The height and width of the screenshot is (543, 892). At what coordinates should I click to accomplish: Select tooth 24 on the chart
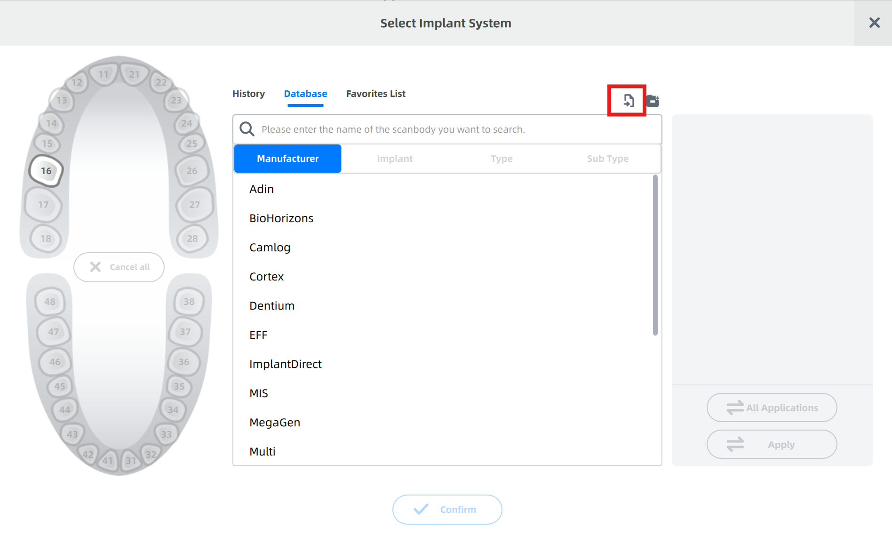tap(187, 123)
